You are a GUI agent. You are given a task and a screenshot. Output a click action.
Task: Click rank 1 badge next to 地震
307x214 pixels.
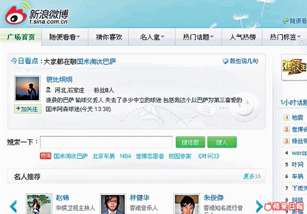[x=286, y=118]
